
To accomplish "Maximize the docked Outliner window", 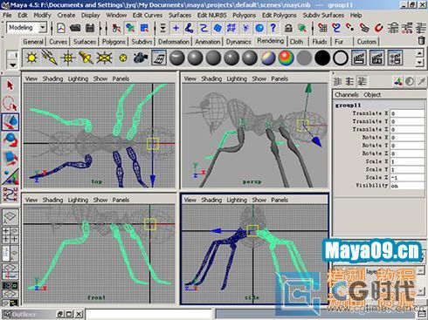I will pos(69,314).
